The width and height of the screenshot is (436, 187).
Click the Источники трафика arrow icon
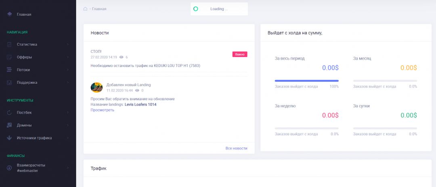9,138
